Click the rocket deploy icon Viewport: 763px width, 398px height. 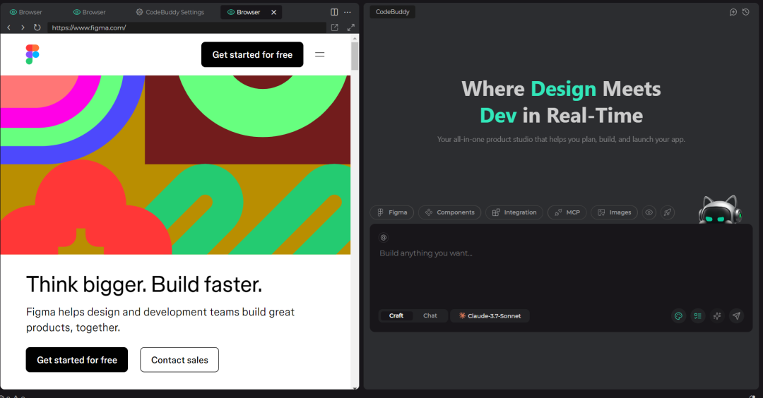(668, 212)
